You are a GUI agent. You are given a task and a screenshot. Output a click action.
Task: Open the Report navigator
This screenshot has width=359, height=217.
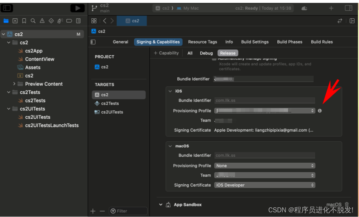(x=78, y=21)
